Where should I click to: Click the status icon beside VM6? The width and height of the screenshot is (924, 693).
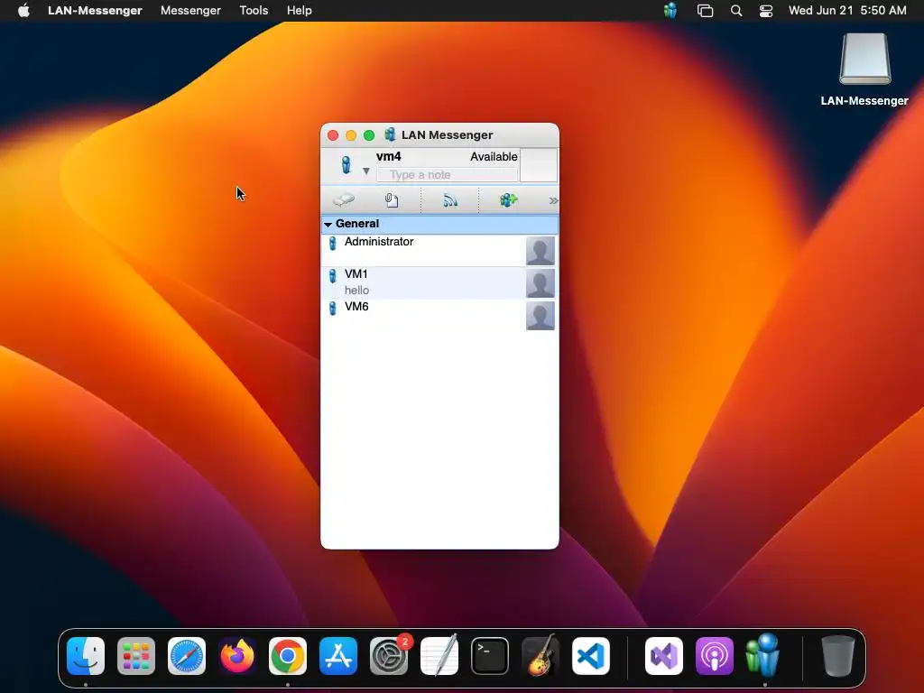[x=332, y=308]
